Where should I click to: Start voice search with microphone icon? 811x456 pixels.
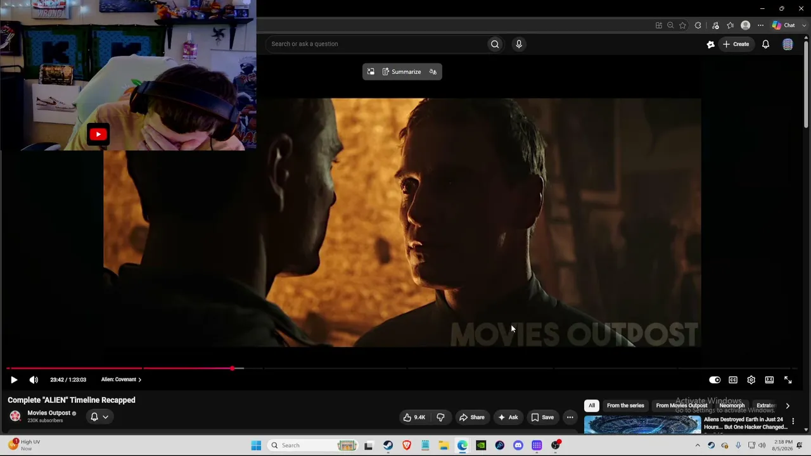pyautogui.click(x=519, y=44)
